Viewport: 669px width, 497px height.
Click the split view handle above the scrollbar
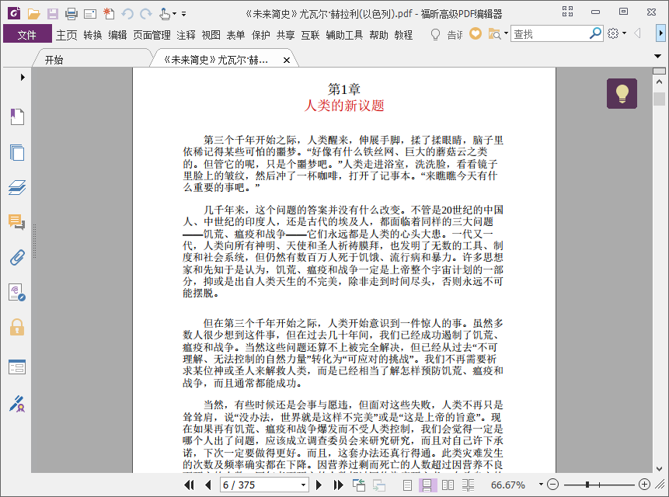pos(659,71)
